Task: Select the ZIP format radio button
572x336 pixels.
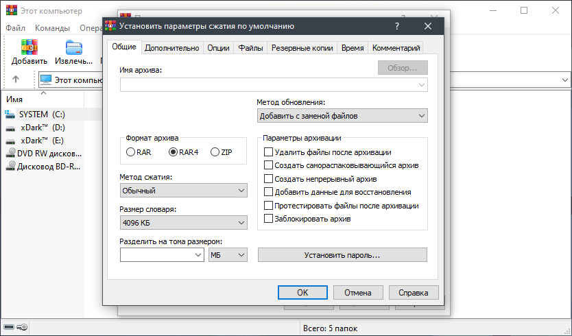Action: click(x=215, y=152)
